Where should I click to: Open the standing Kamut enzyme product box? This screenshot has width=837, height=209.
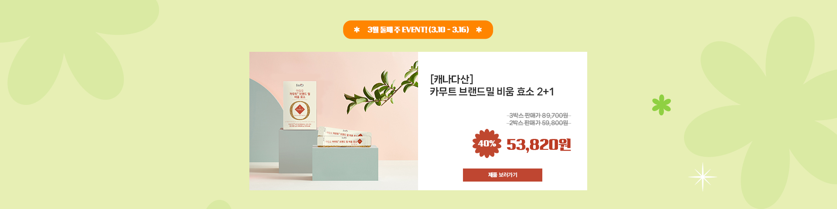pos(299,104)
